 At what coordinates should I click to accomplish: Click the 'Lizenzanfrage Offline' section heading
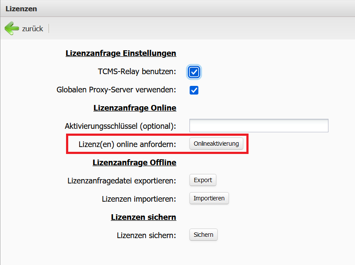[134, 163]
